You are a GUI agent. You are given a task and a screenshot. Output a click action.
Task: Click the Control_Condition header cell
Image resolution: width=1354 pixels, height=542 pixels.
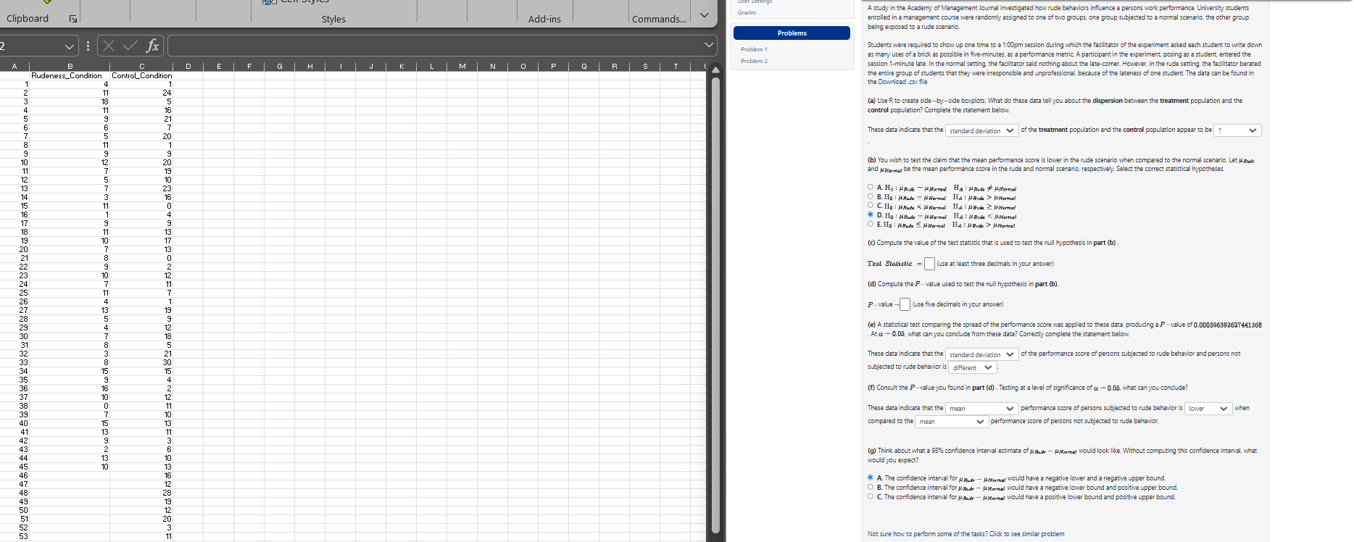coord(141,75)
